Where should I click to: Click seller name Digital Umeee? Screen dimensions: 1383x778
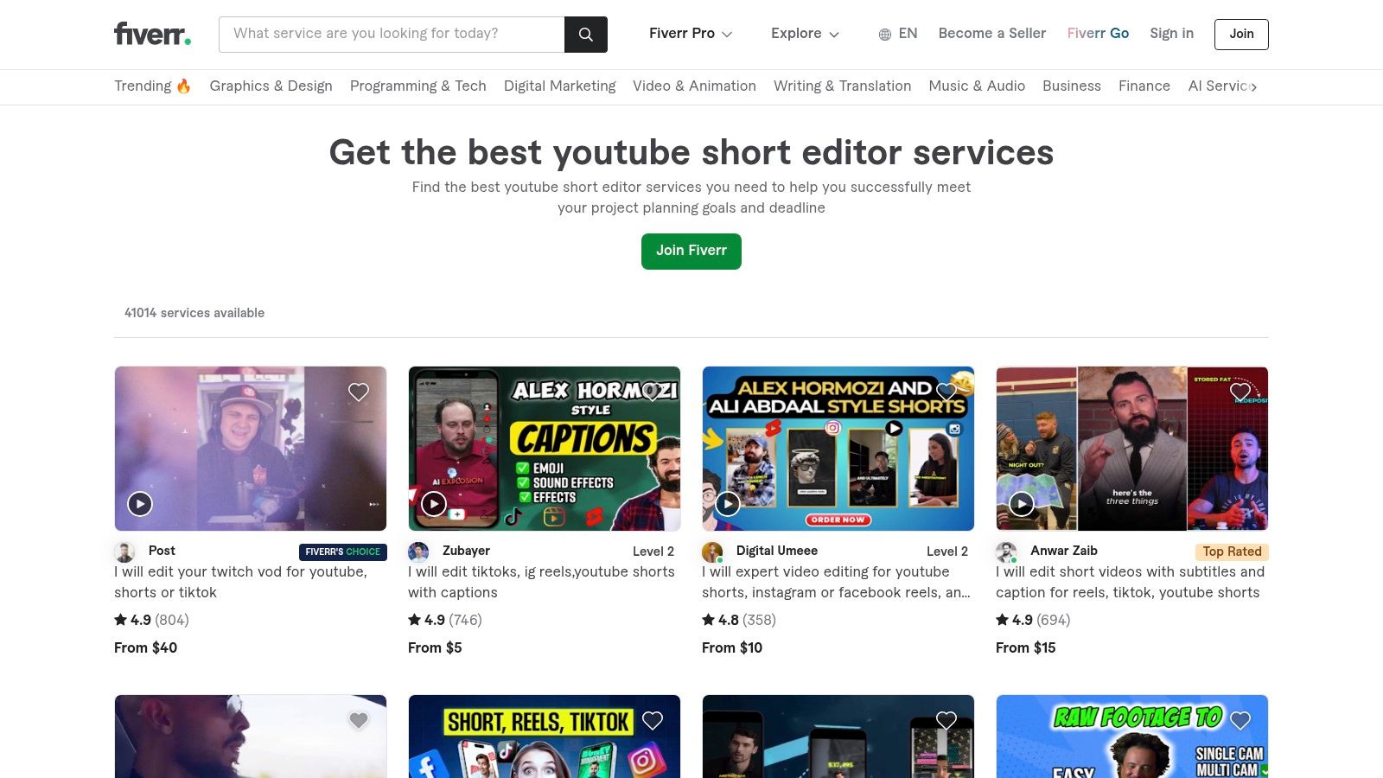tap(777, 551)
